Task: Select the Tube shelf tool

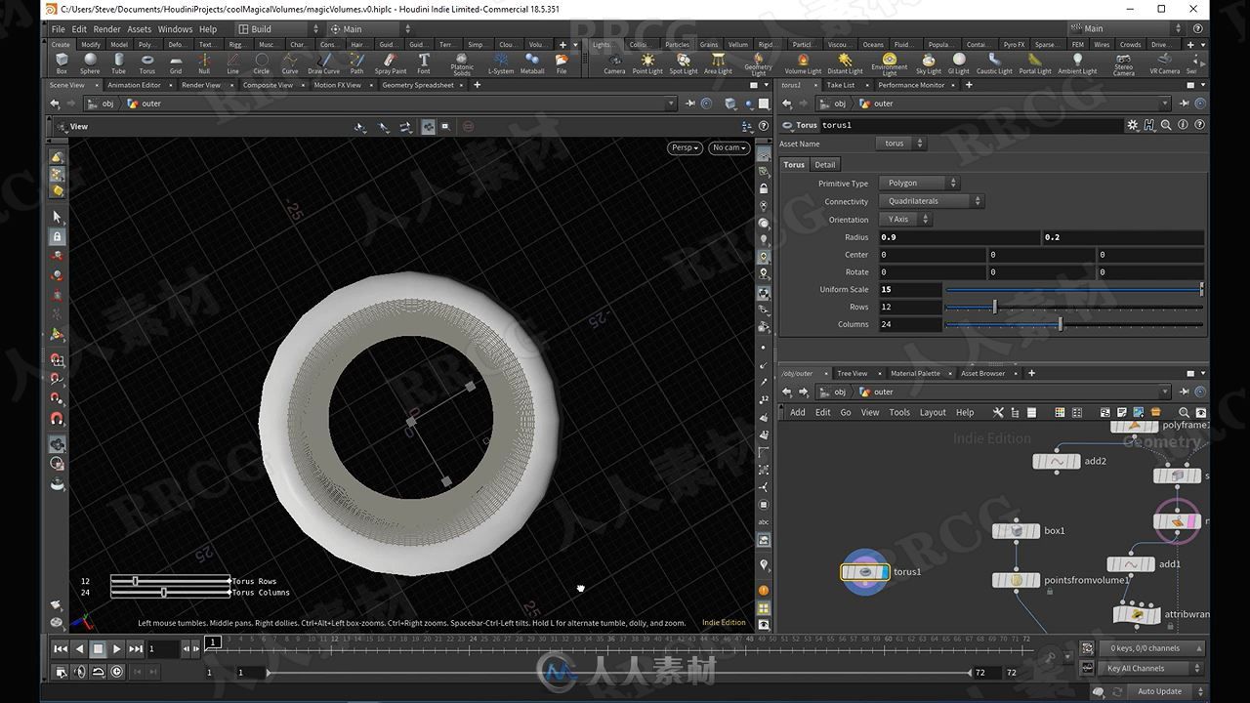Action: click(118, 63)
